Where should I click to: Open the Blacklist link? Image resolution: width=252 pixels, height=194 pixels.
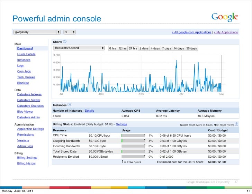(x=23, y=83)
